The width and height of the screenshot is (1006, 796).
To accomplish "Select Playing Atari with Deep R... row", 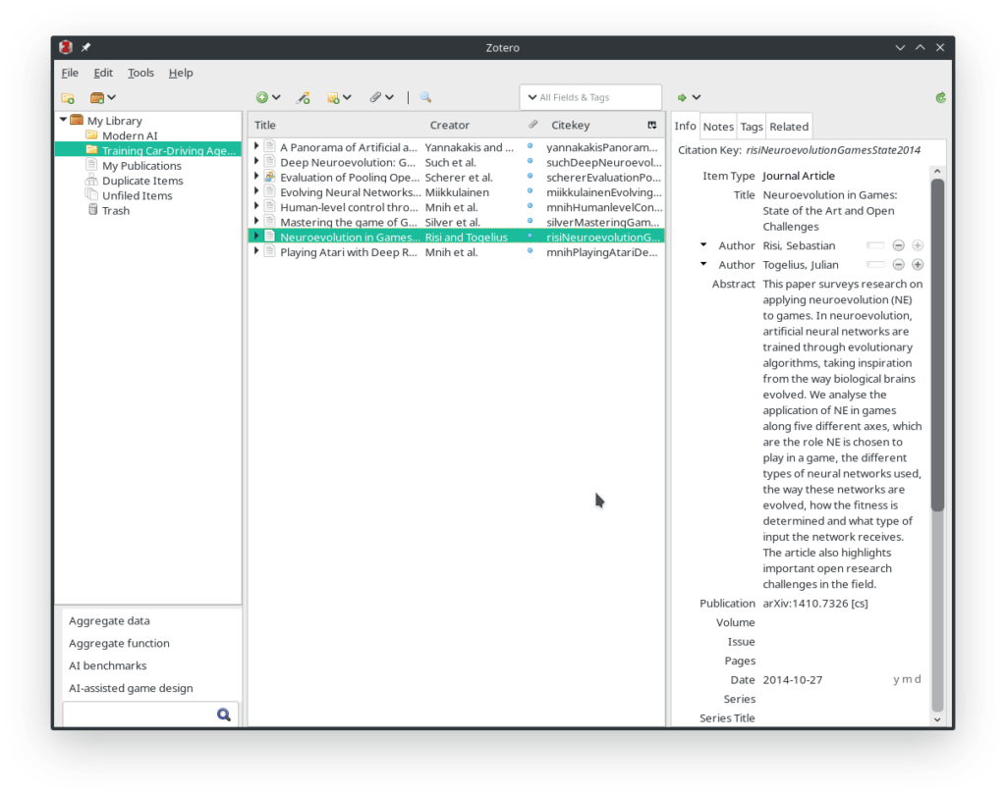I will pos(456,252).
